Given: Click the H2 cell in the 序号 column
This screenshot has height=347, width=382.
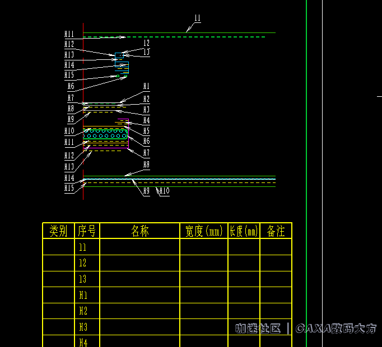Looking at the screenshot, I should pyautogui.click(x=87, y=311).
